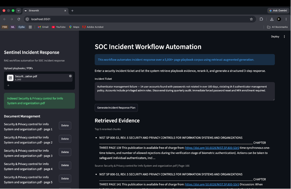Click the 6.1MB file size text
The height and width of the screenshot is (189, 291).
[x=18, y=80]
